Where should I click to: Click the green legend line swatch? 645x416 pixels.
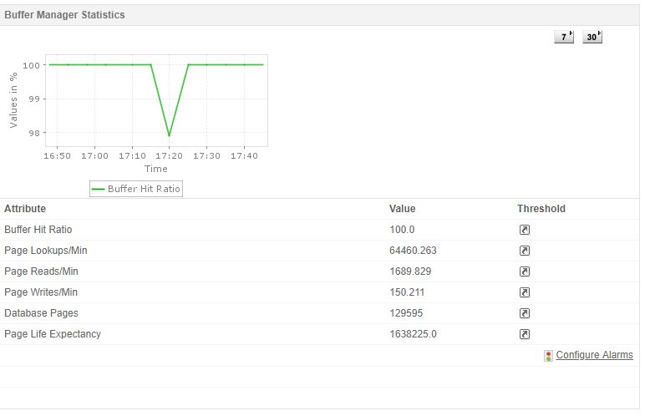[98, 190]
